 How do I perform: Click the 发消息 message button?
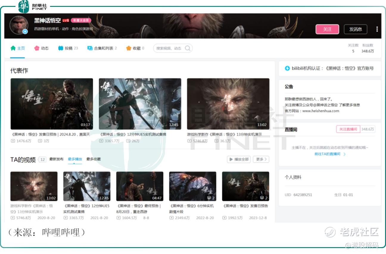click(x=356, y=29)
